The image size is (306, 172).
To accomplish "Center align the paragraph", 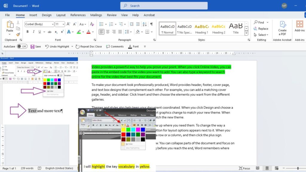I will click(108, 32).
